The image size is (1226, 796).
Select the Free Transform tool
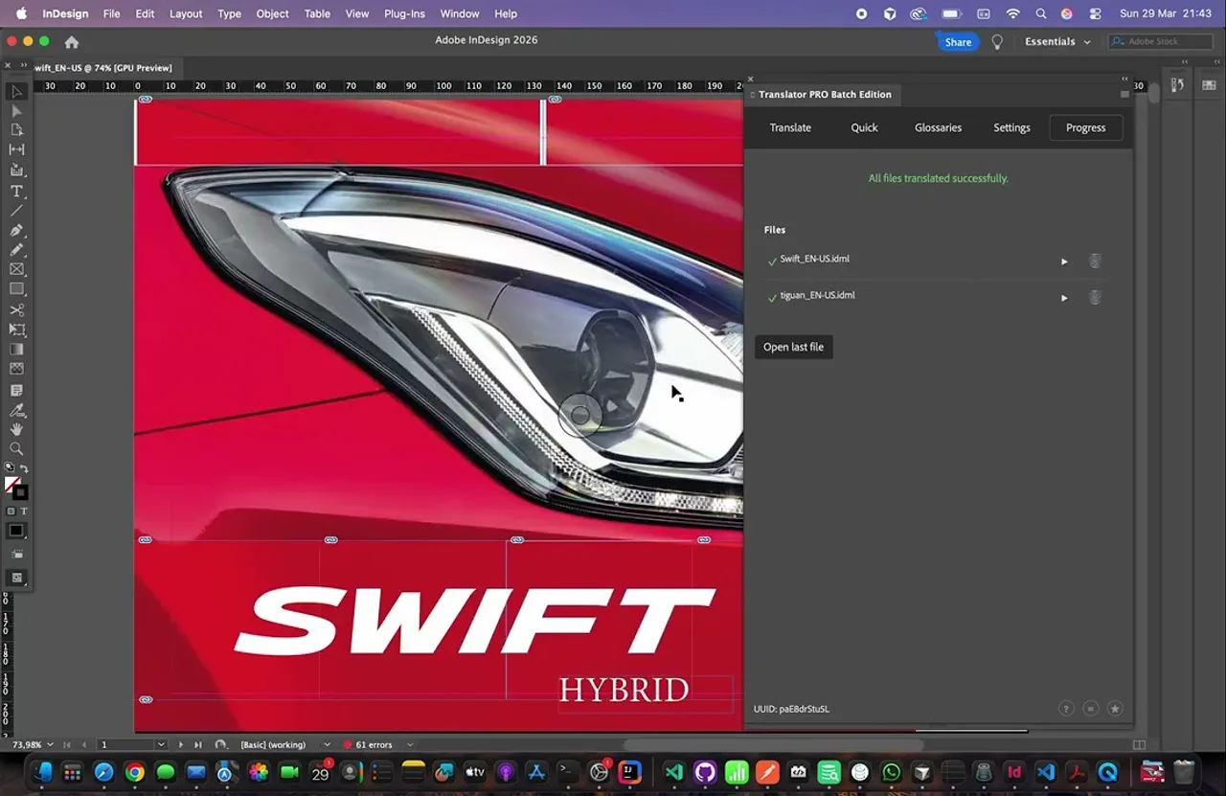click(x=16, y=330)
